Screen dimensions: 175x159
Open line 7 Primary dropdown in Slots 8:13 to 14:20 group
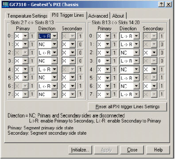pyautogui.click(x=104, y=95)
